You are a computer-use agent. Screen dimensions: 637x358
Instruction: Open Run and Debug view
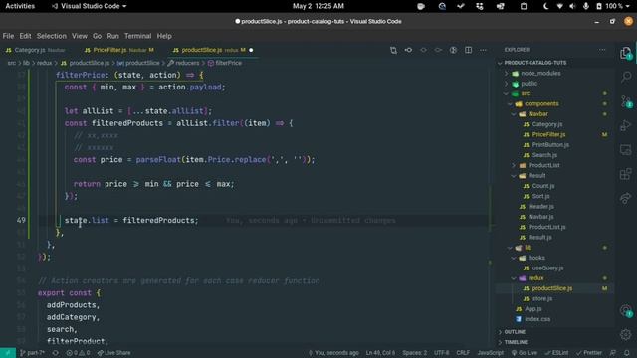point(626,125)
